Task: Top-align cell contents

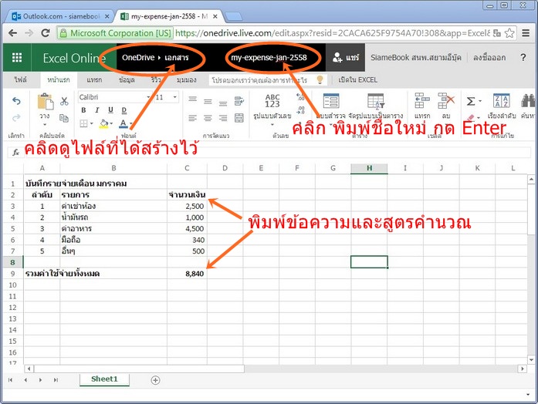Action: 192,99
